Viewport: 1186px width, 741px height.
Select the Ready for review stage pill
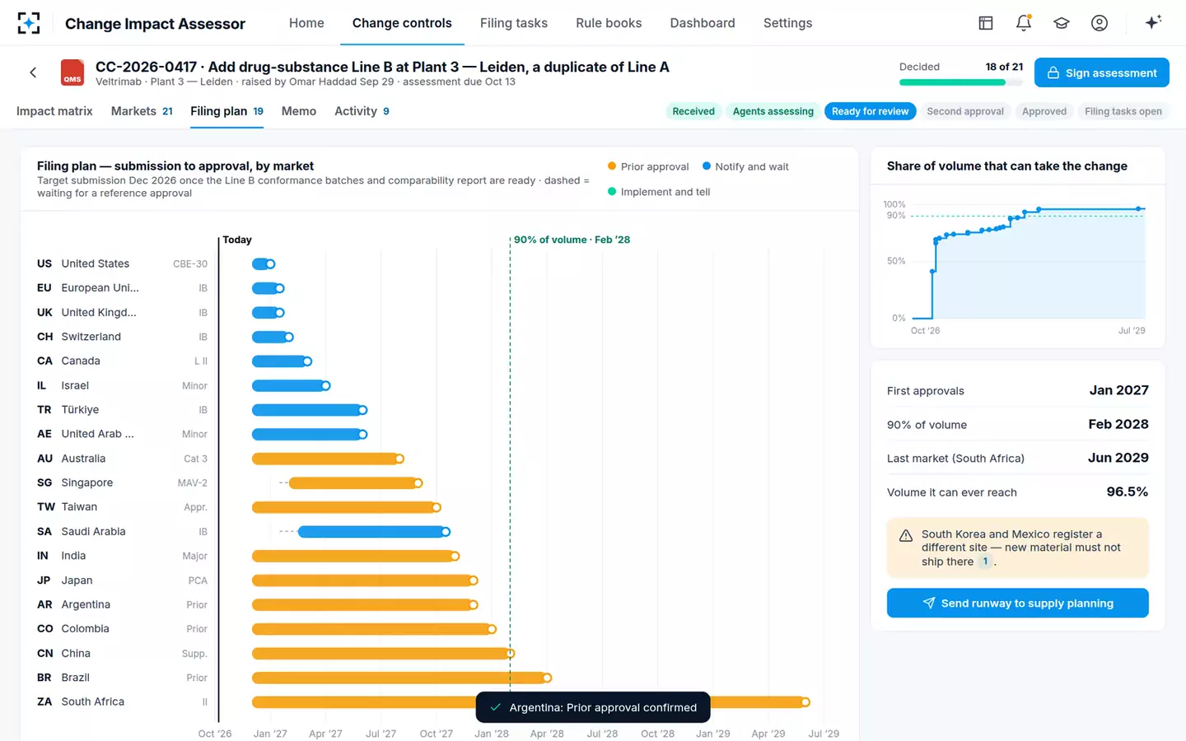(870, 111)
